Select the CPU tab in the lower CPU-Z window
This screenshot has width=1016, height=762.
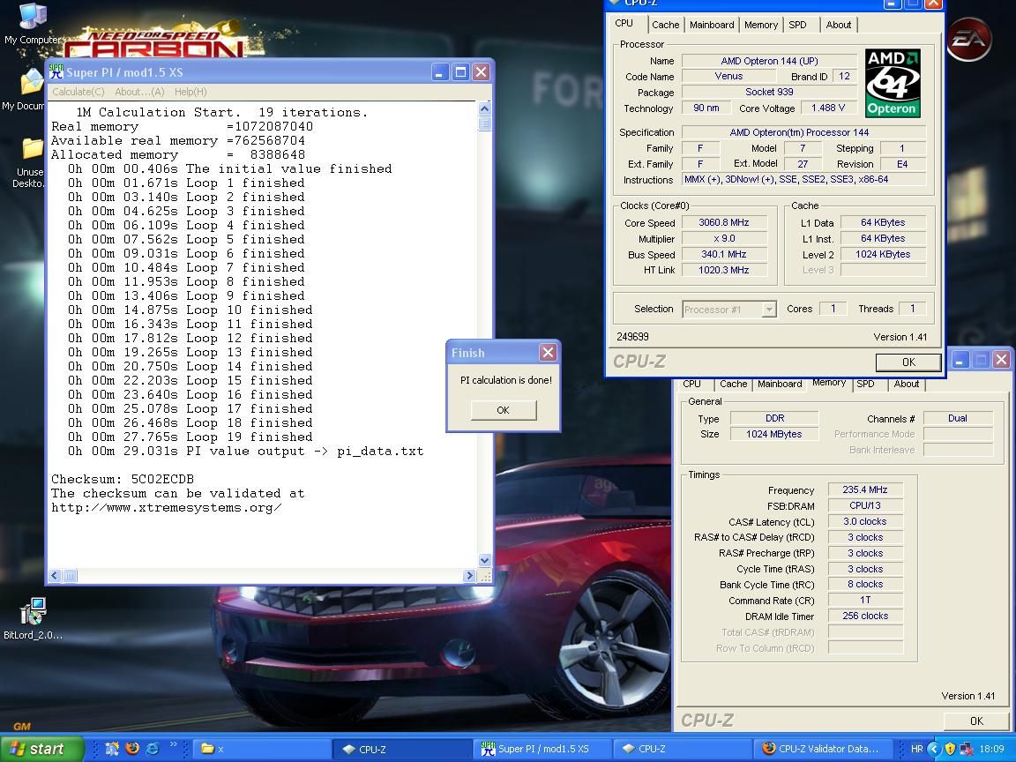(x=692, y=384)
